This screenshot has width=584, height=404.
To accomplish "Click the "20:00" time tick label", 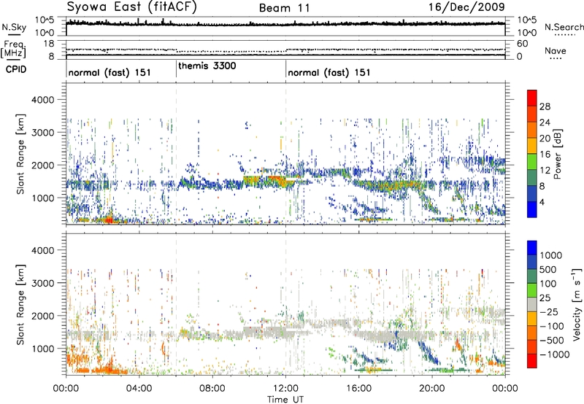I will click(432, 389).
